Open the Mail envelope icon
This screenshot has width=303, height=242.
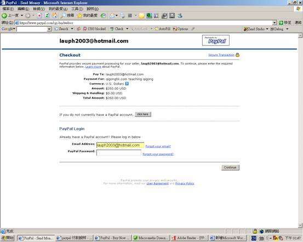[112, 16]
